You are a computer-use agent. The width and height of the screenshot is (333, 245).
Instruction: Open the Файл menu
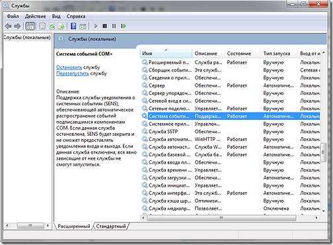click(x=13, y=16)
